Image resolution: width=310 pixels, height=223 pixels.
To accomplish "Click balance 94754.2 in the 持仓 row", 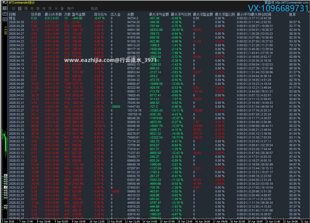I will (x=133, y=18).
